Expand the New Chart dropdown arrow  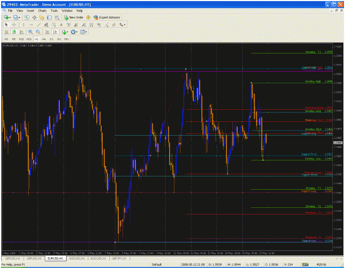[10, 17]
